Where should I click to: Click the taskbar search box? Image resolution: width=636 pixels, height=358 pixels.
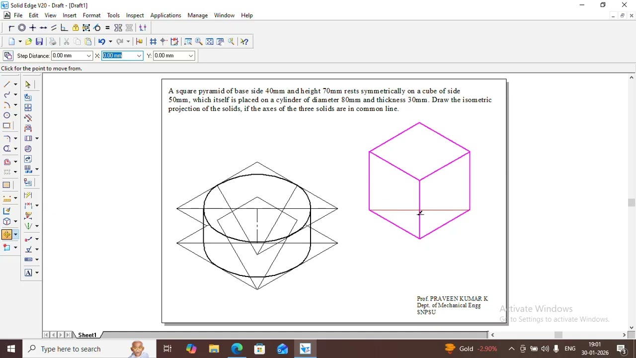pyautogui.click(x=89, y=349)
